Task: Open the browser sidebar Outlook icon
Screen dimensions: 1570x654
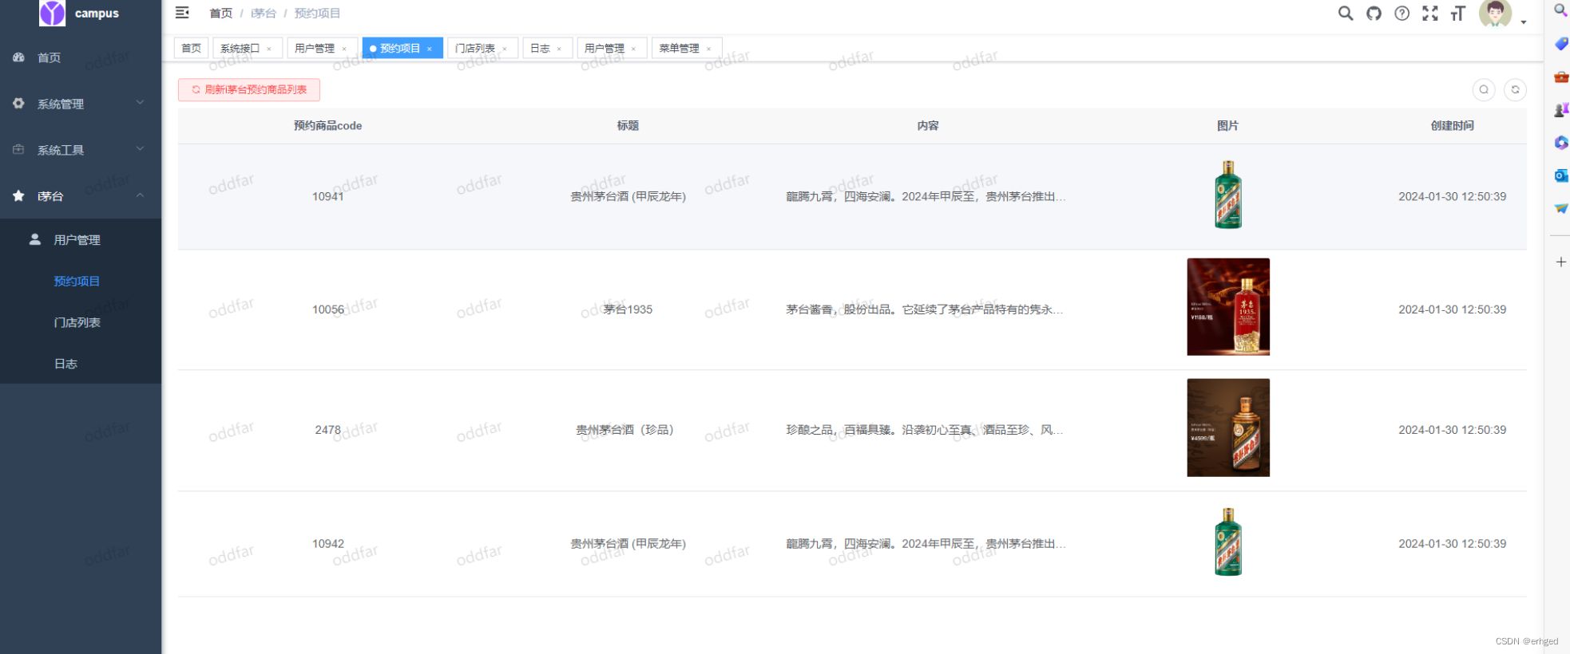Action: pyautogui.click(x=1560, y=175)
